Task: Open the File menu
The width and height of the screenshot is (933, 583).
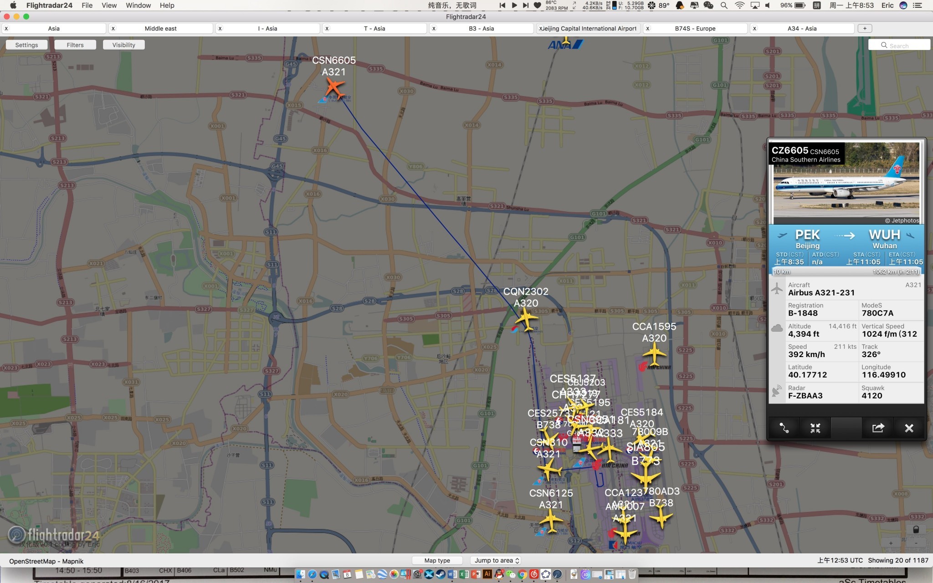Action: point(87,5)
